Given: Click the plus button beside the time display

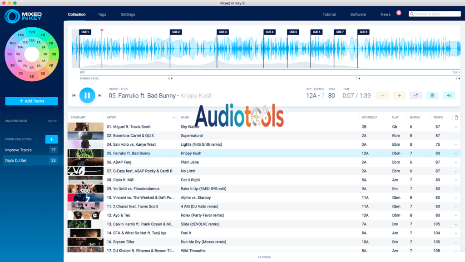Looking at the screenshot, I should pos(399,95).
